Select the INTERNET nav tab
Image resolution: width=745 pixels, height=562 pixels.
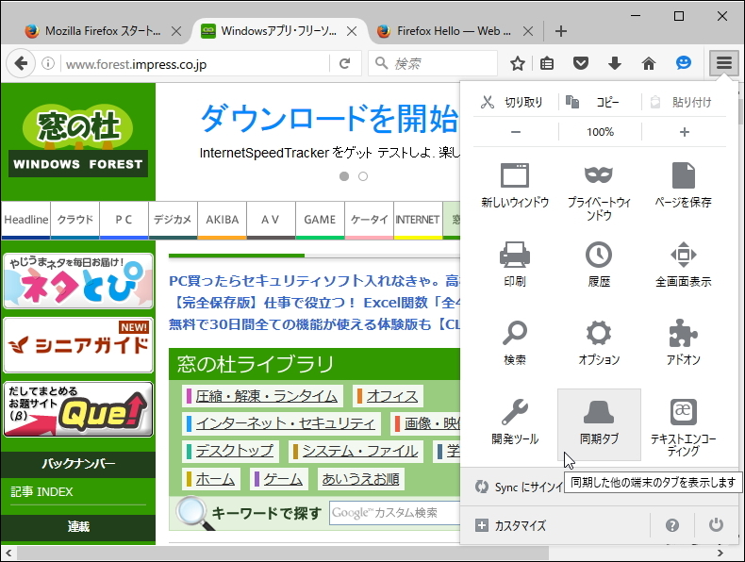pyautogui.click(x=418, y=220)
